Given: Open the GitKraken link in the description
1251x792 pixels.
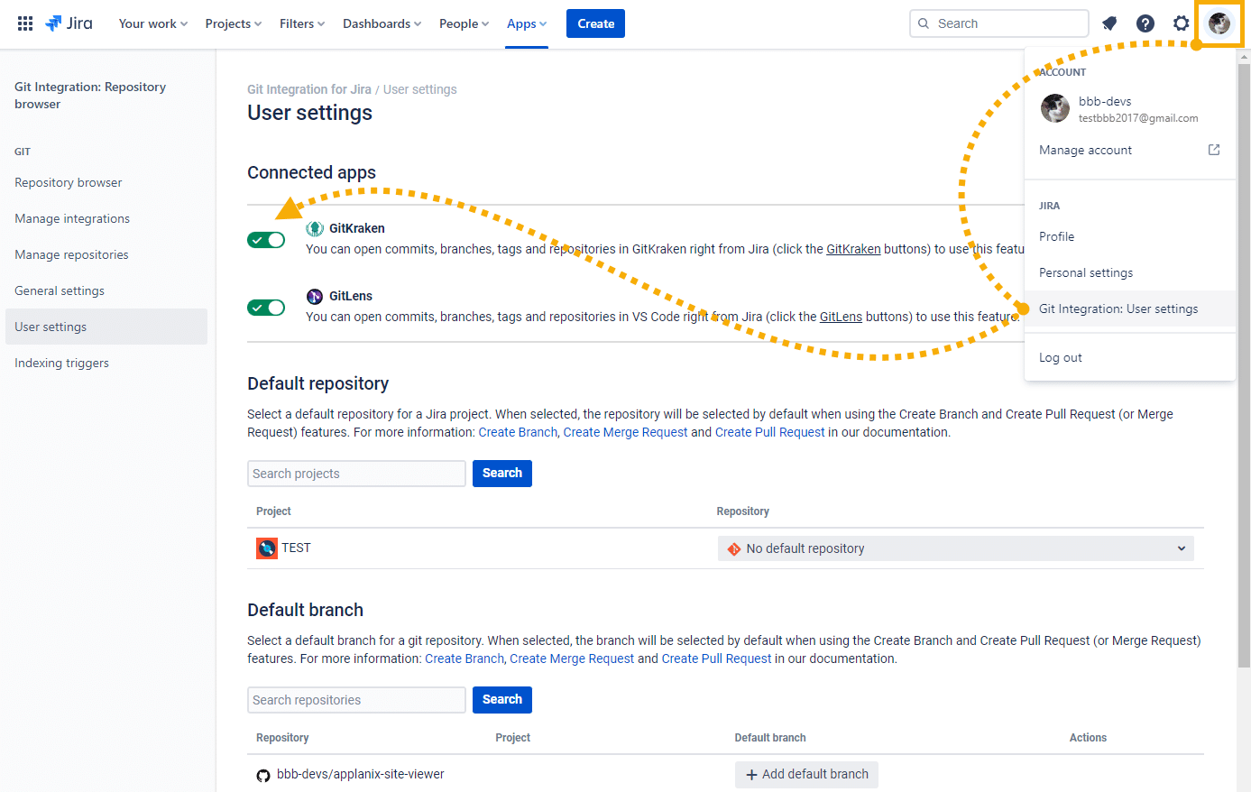Looking at the screenshot, I should click(853, 249).
